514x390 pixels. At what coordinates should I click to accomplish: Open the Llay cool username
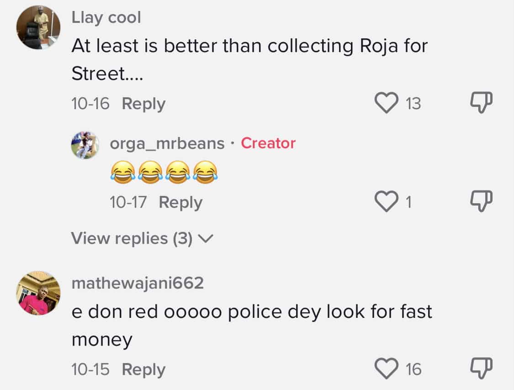point(106,18)
